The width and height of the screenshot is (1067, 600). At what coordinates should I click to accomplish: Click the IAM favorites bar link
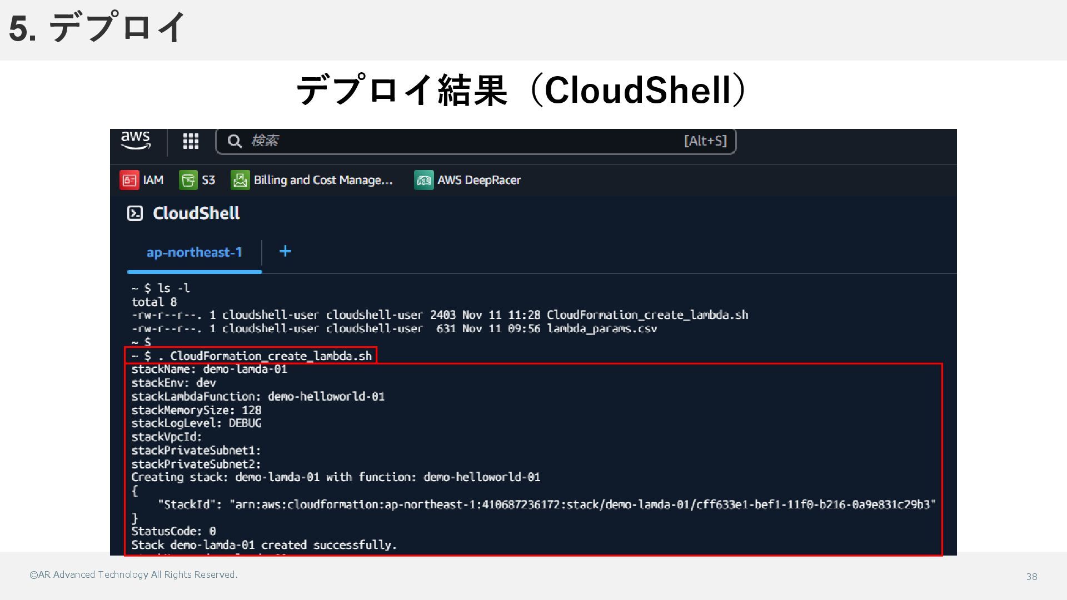(x=153, y=180)
